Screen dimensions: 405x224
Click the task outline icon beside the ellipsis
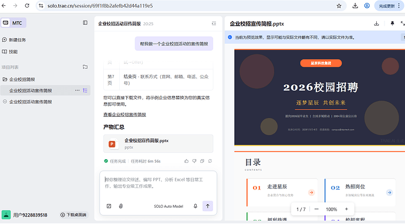(x=85, y=91)
